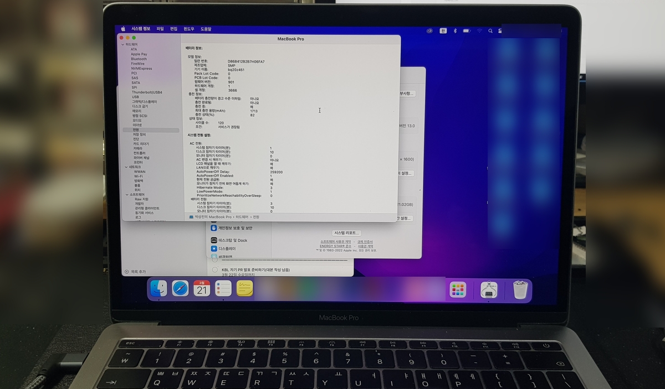Viewport: 665px width, 389px height.
Task: Select SAS in hardware sidebar
Action: click(135, 78)
